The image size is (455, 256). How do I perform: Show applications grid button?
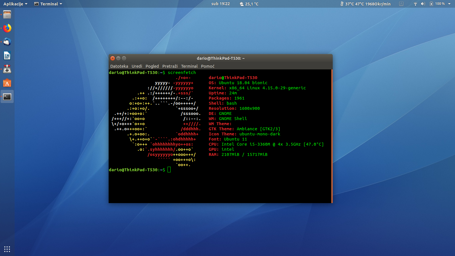pos(7,249)
